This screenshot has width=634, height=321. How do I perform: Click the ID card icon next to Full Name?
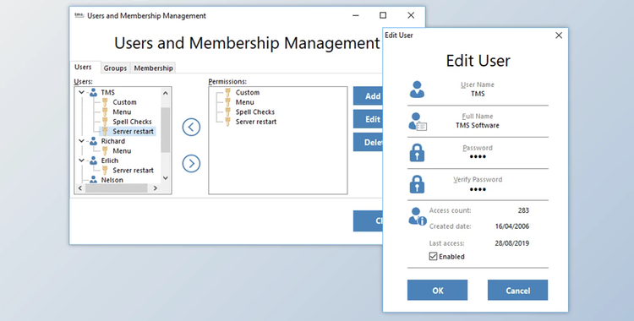tap(418, 122)
